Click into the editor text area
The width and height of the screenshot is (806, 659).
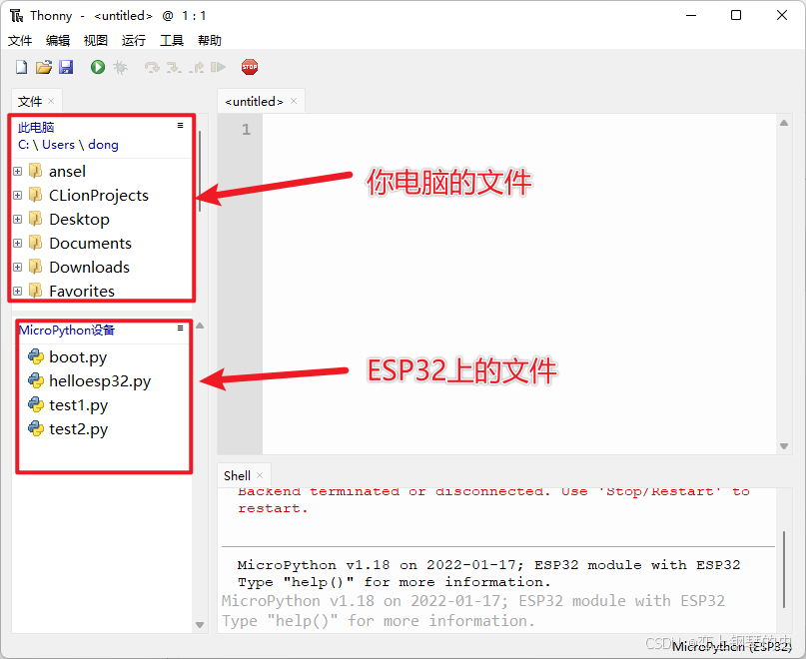click(518, 284)
